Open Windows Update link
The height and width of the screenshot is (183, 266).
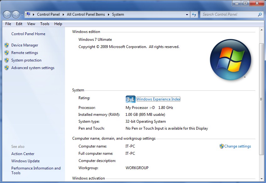(x=25, y=161)
